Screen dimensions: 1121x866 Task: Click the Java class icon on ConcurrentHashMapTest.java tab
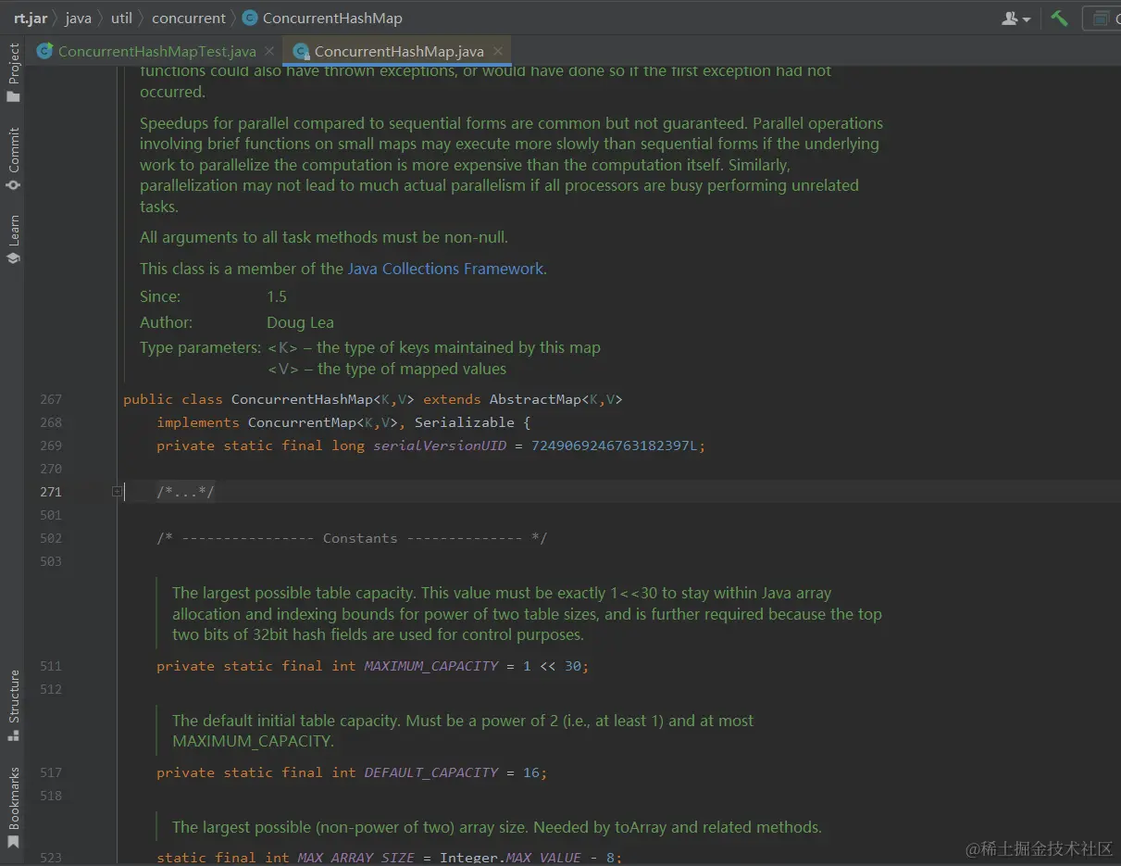tap(44, 51)
